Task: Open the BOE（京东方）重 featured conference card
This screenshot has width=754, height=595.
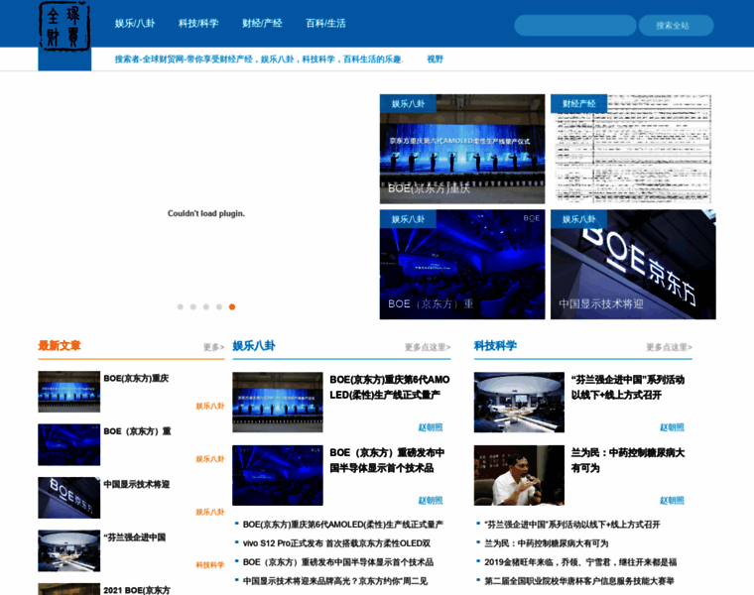Action: tap(462, 265)
